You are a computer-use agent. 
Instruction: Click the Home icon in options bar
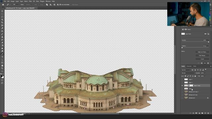(x=3, y=5)
